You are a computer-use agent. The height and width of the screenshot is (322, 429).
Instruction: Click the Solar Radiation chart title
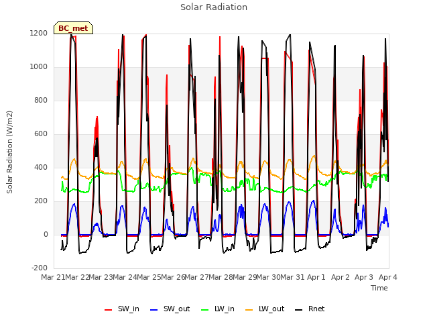(214, 7)
